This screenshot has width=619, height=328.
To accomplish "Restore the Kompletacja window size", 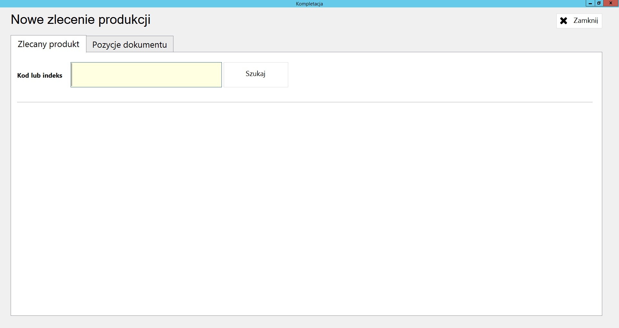I will [599, 3].
